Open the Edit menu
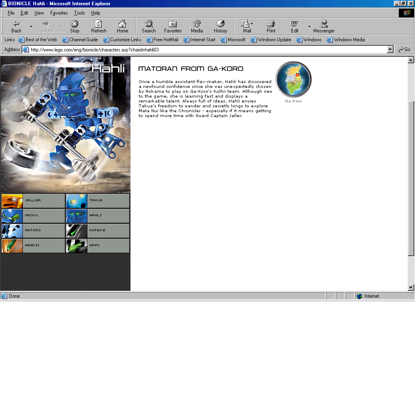 pos(24,13)
